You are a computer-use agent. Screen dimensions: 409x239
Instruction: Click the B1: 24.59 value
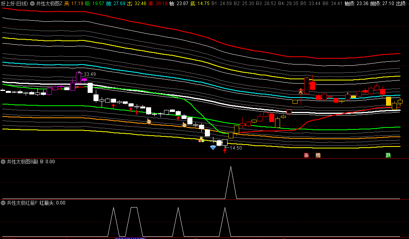click(x=222, y=3)
